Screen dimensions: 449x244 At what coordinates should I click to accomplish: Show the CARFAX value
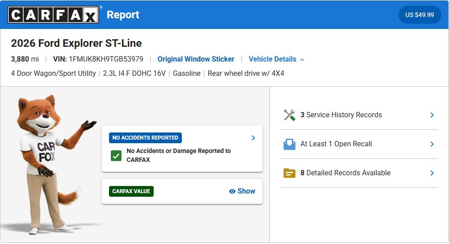[x=242, y=191]
